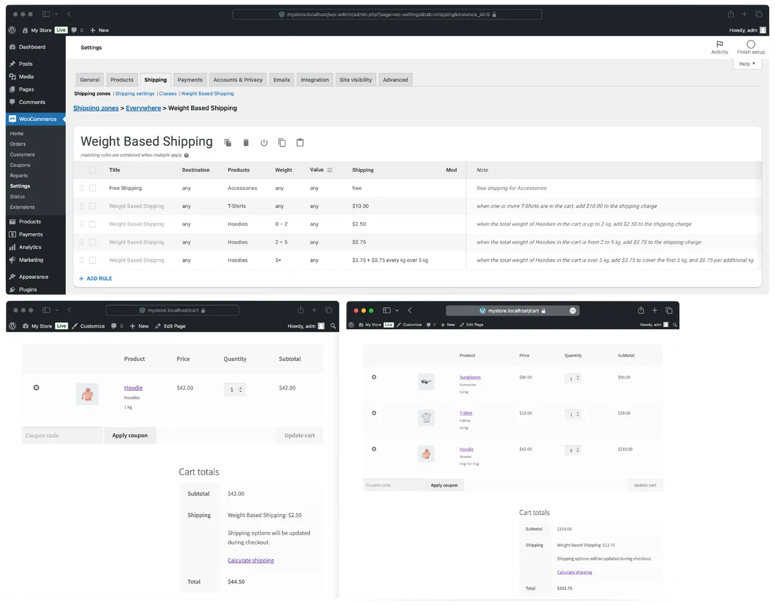Open Sunglasses product thumbnail in right cart

[x=426, y=382]
